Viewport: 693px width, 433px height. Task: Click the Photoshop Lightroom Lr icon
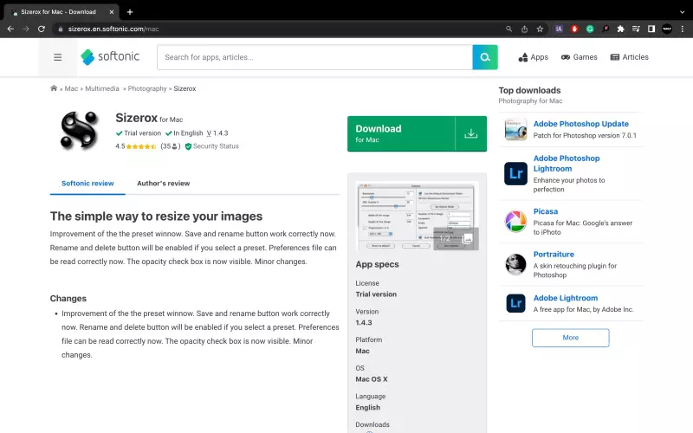(515, 173)
